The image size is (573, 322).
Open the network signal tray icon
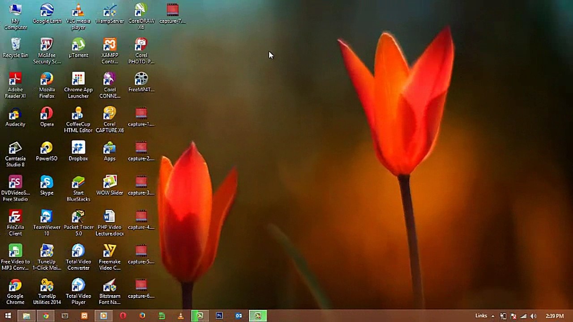click(x=523, y=316)
